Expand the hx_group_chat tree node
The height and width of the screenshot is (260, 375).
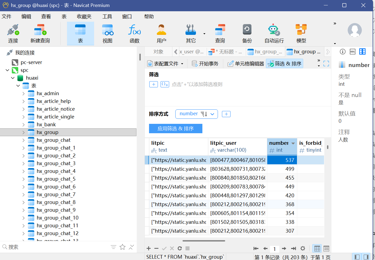click(24, 140)
